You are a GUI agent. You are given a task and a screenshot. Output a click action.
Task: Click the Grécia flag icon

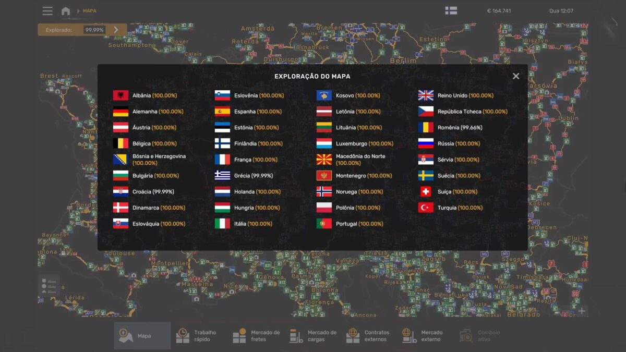click(x=222, y=176)
